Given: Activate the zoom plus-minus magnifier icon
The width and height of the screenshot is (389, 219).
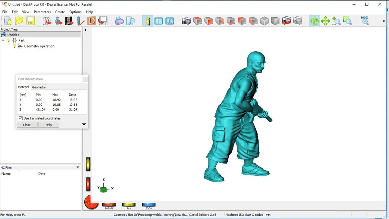Looking at the screenshot, I should pos(337,21).
